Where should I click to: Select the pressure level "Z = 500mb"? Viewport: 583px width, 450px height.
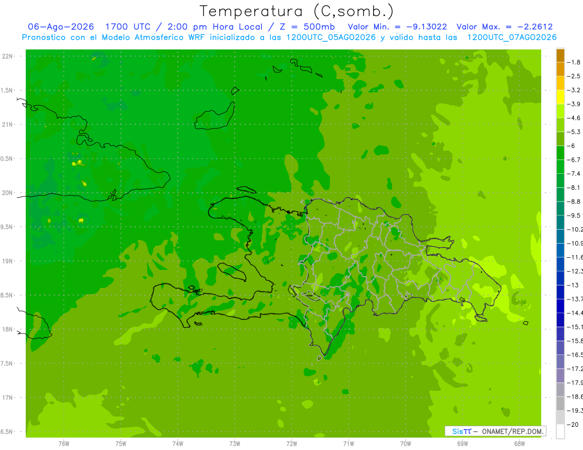coord(308,27)
